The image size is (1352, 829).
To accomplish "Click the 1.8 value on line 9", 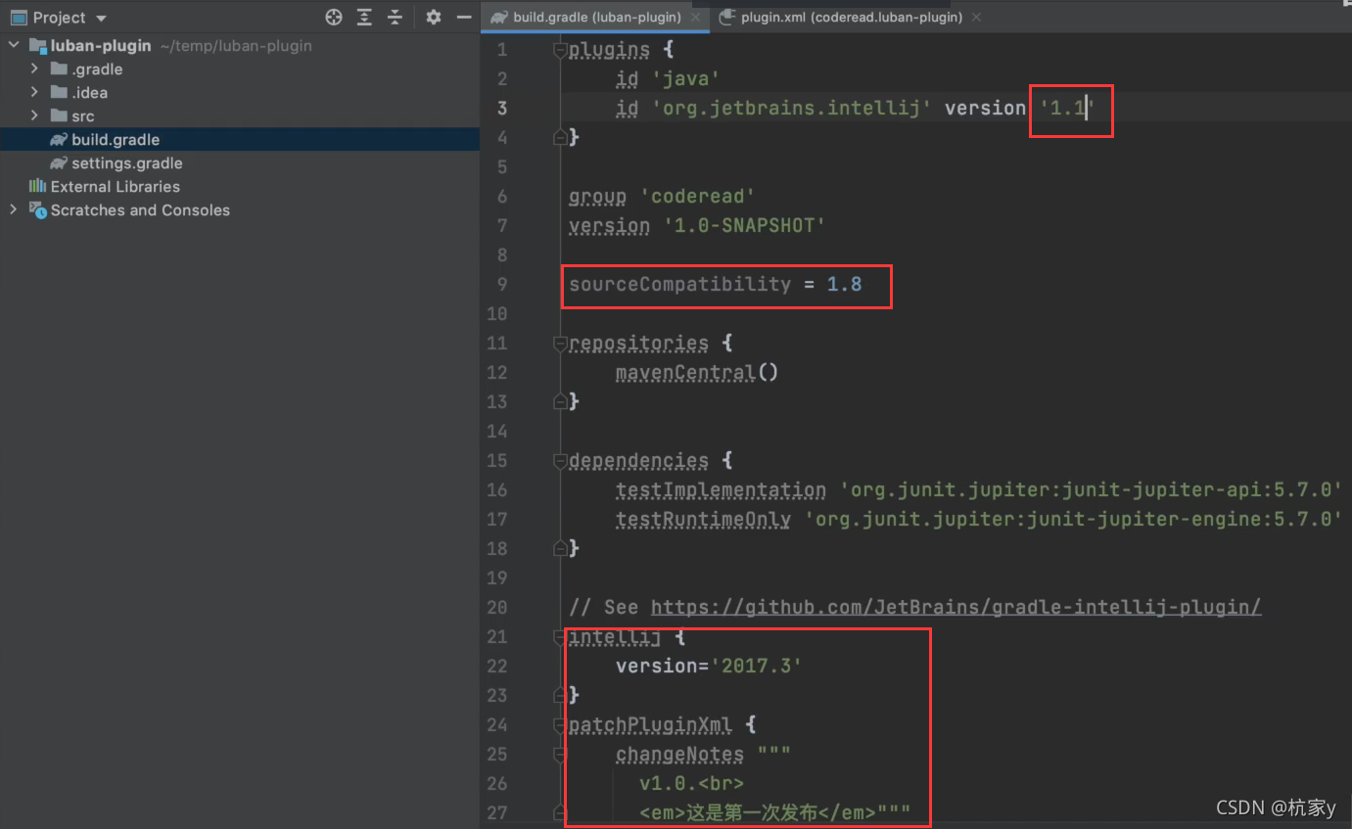I will tap(844, 284).
